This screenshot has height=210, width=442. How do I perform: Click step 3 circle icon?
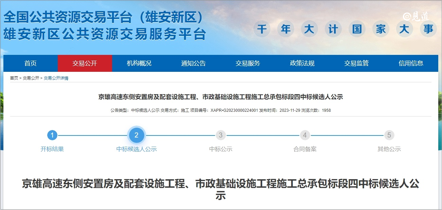(220, 135)
